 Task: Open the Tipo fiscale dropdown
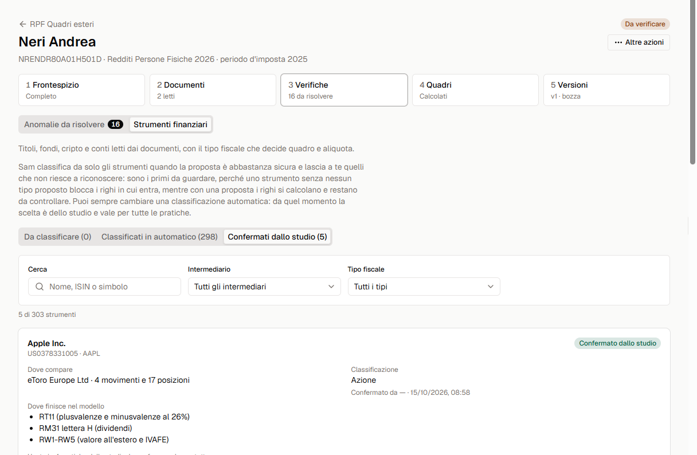(x=424, y=287)
